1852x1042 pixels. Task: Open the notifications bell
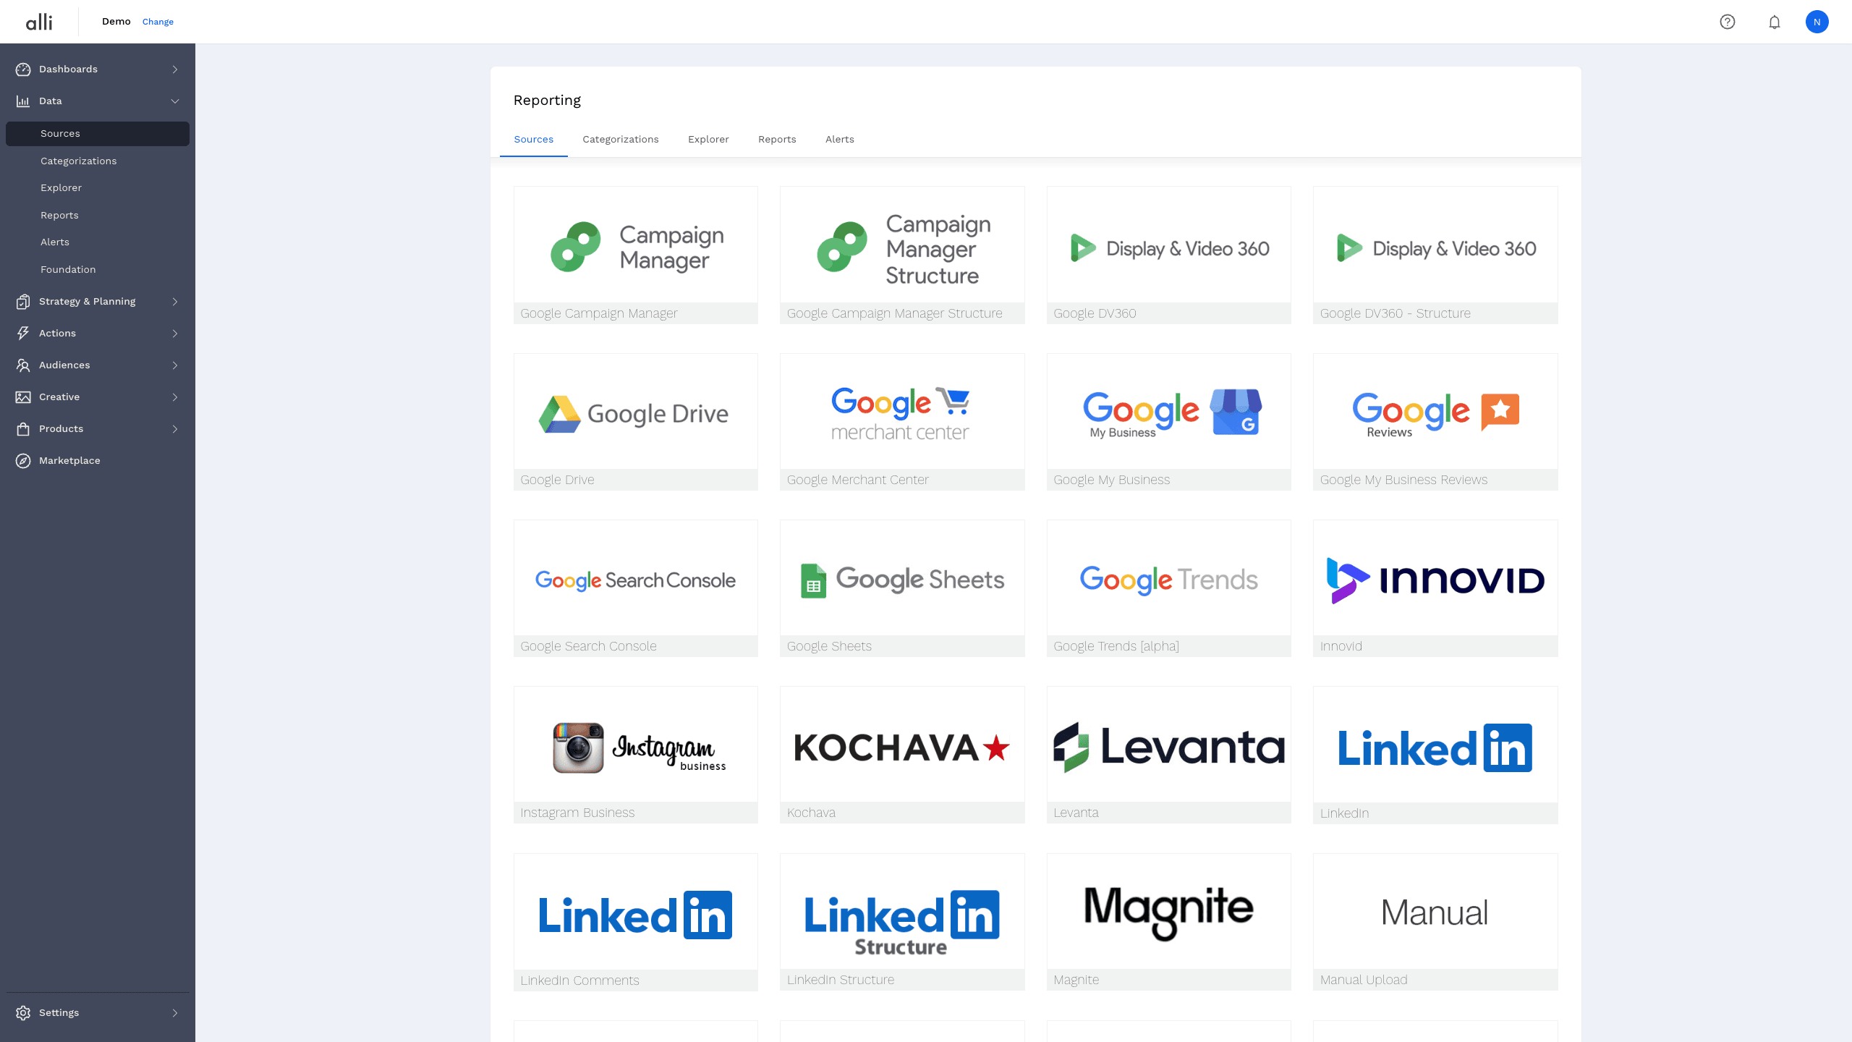(1775, 22)
